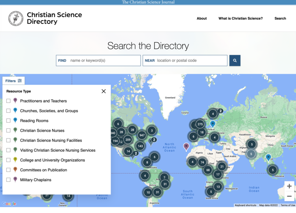296x213 pixels.
Task: Open the map Keyboard shortcuts
Action: 245,205
